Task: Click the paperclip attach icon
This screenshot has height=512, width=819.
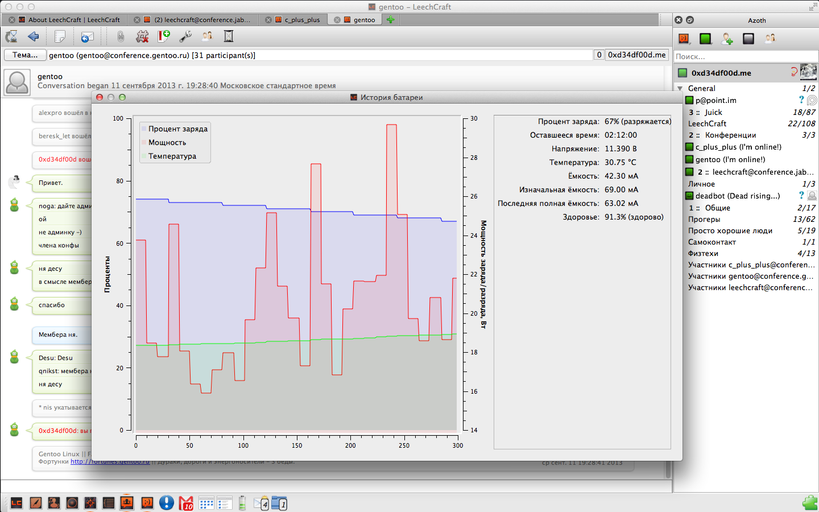Action: [121, 36]
